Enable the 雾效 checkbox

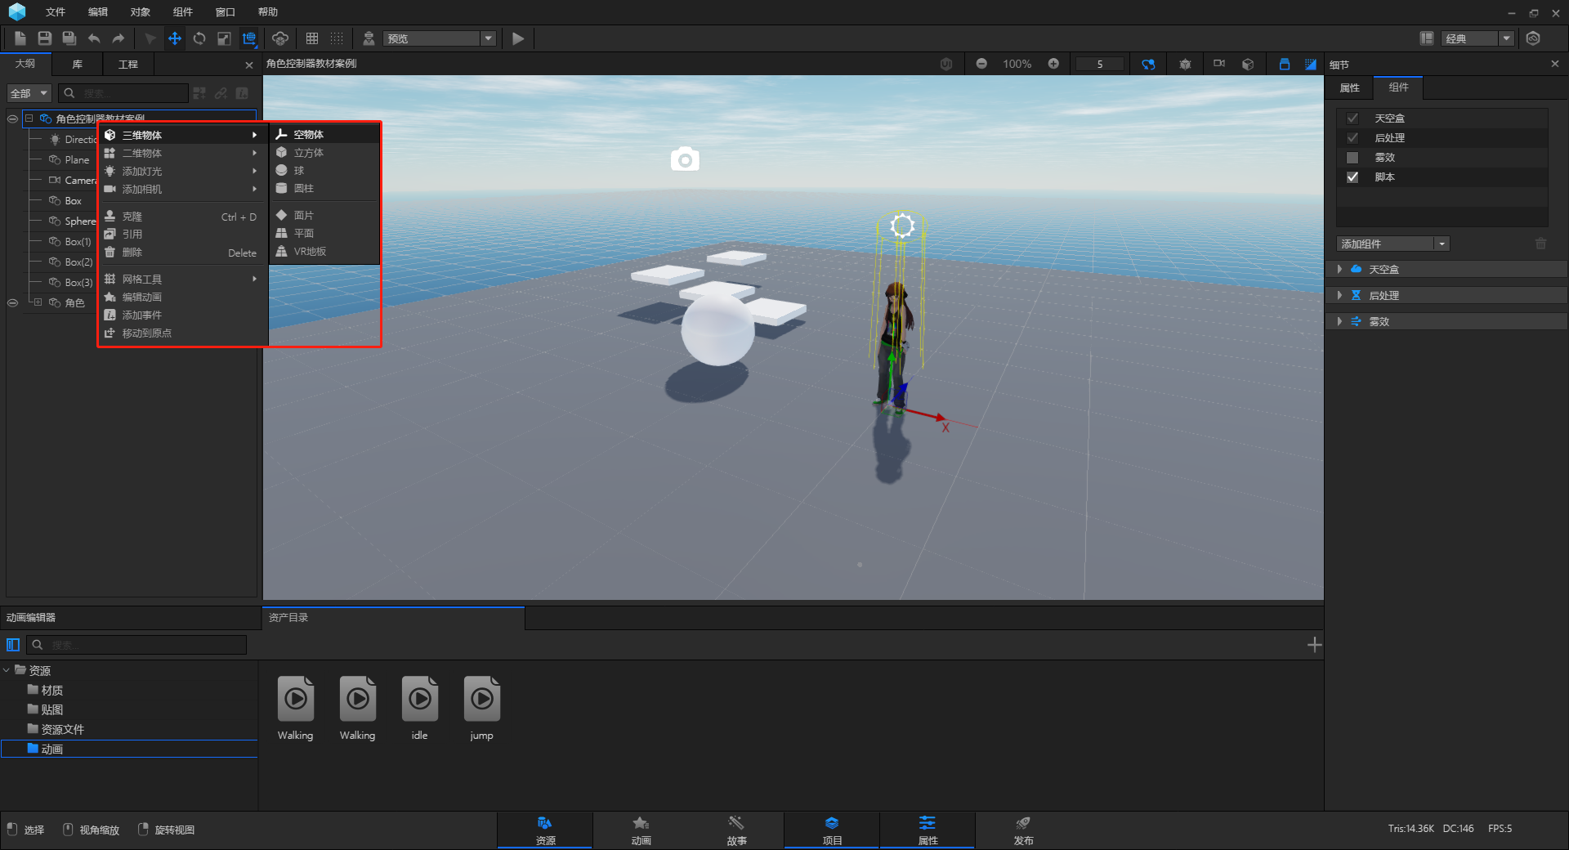tap(1352, 158)
